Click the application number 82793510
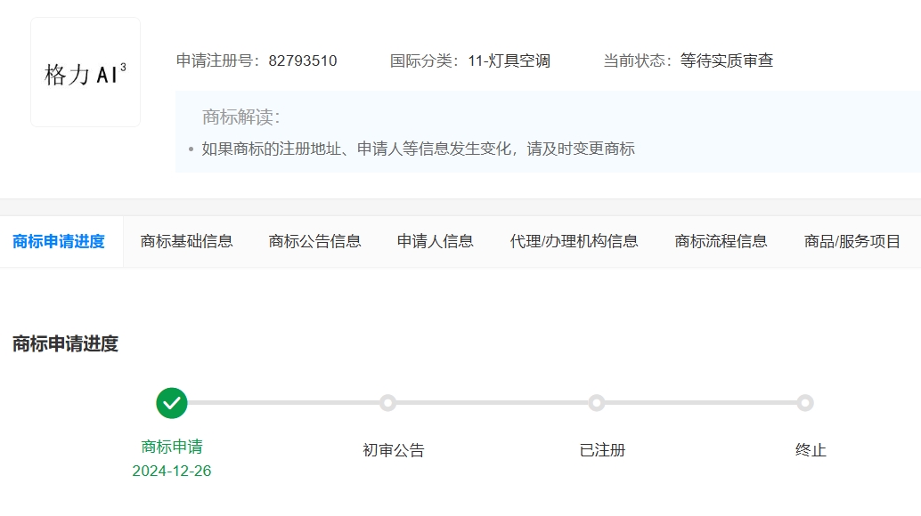Image resolution: width=921 pixels, height=516 pixels. coord(302,60)
